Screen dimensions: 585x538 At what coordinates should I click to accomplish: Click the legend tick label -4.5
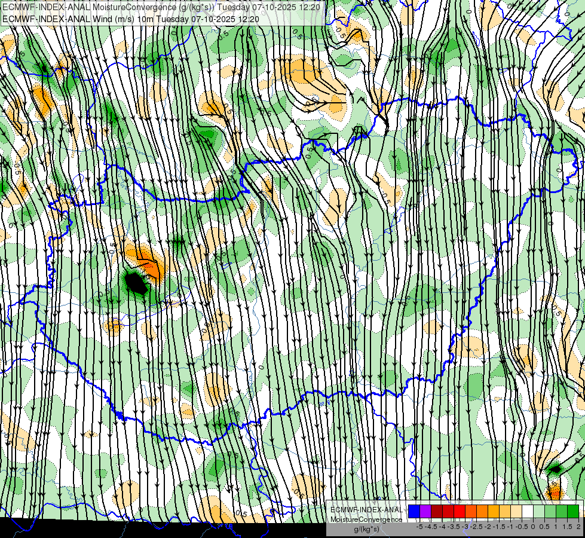point(431,527)
